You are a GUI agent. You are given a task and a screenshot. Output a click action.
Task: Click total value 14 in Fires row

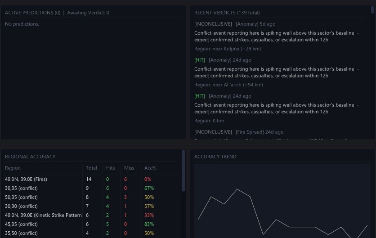point(89,179)
